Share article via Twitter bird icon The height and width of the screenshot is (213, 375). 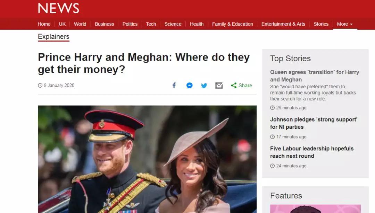click(204, 86)
